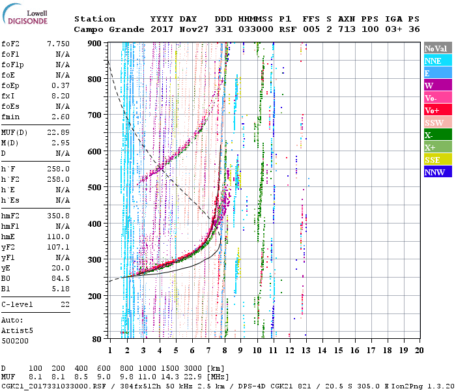Click the NNE cyan legend entry

[x=436, y=61]
